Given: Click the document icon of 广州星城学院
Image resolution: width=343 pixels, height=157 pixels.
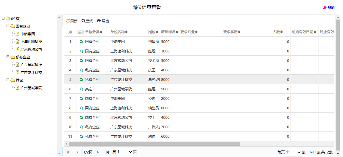Looking at the screenshot, I should click(18, 88).
